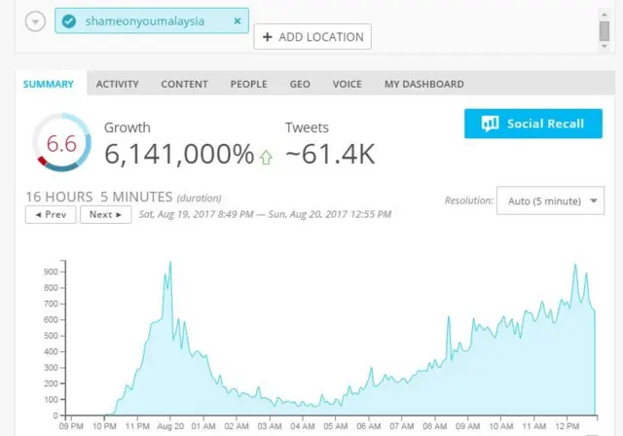Click the Social Recall button
The height and width of the screenshot is (436, 623).
click(x=533, y=124)
